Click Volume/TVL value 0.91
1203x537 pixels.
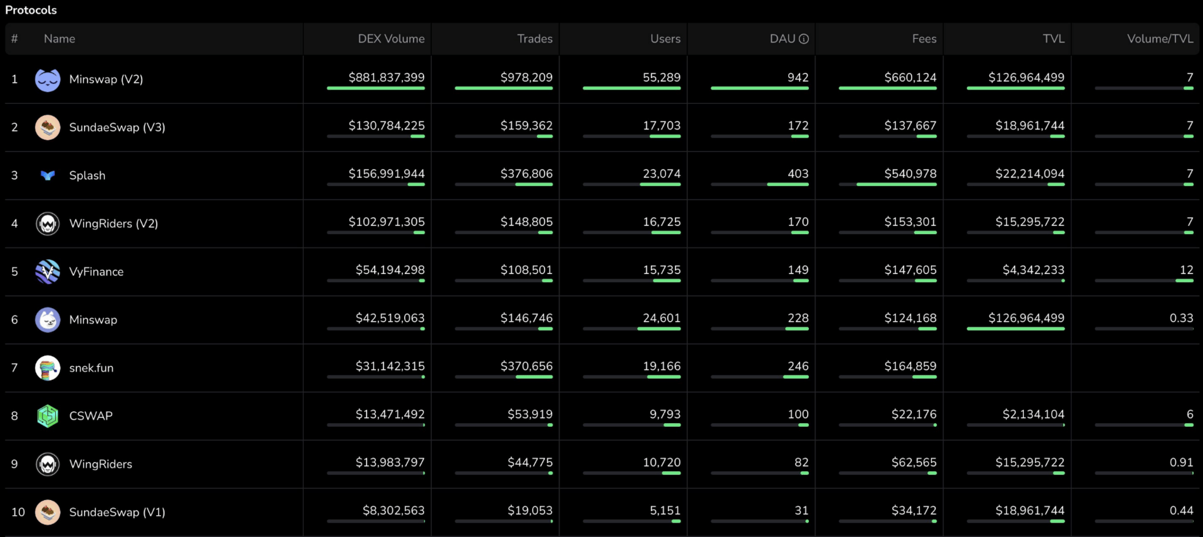tap(1181, 463)
